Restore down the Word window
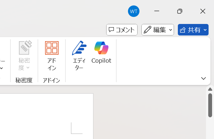This screenshot has height=139, width=214. [x=179, y=11]
